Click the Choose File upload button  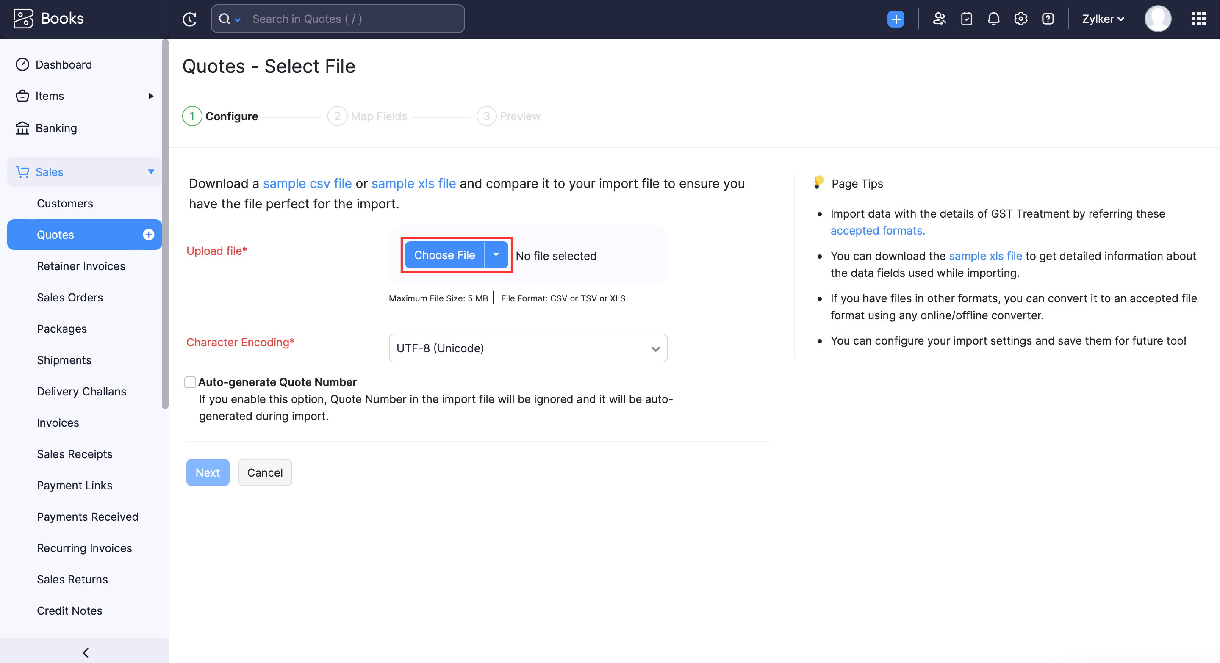[444, 255]
